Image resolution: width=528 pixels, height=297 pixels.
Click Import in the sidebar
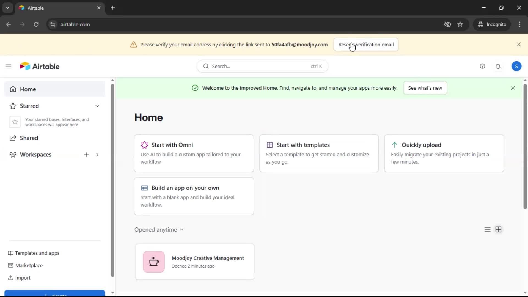pos(19,278)
